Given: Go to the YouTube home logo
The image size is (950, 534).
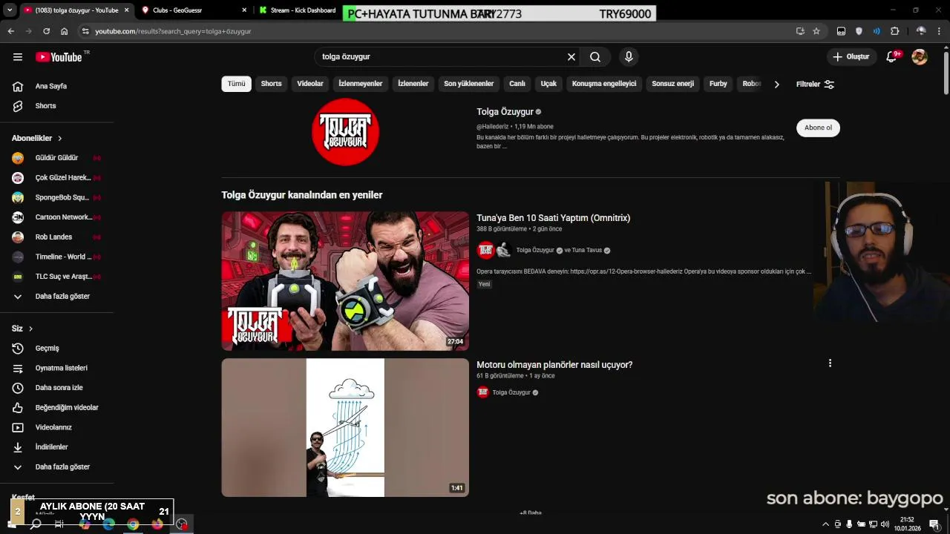Looking at the screenshot, I should 59,57.
